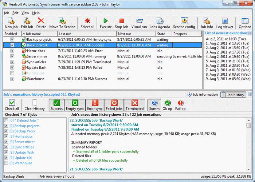Viewport: 255px width, 182px height.
Task: Toggle the Success filter button
Action: (x=56, y=105)
